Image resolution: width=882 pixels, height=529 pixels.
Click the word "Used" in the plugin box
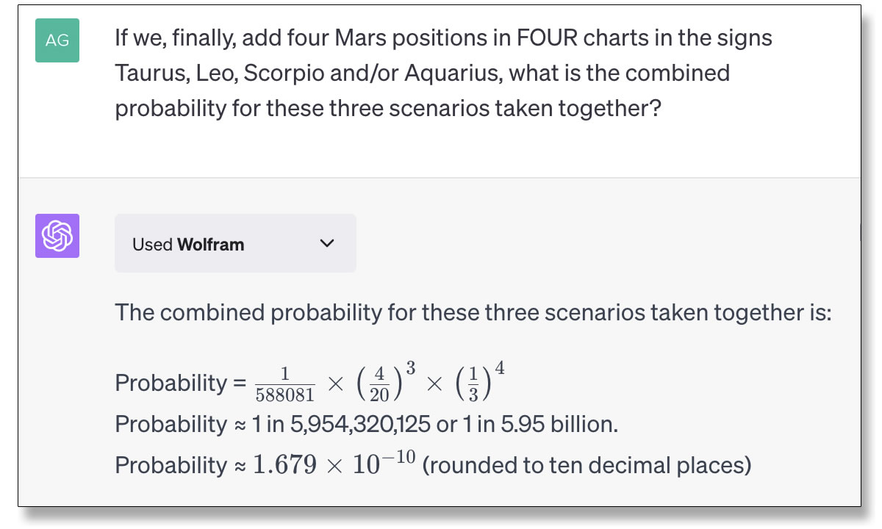(x=153, y=245)
